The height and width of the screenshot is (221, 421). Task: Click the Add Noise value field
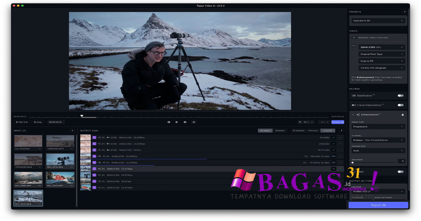point(402,161)
